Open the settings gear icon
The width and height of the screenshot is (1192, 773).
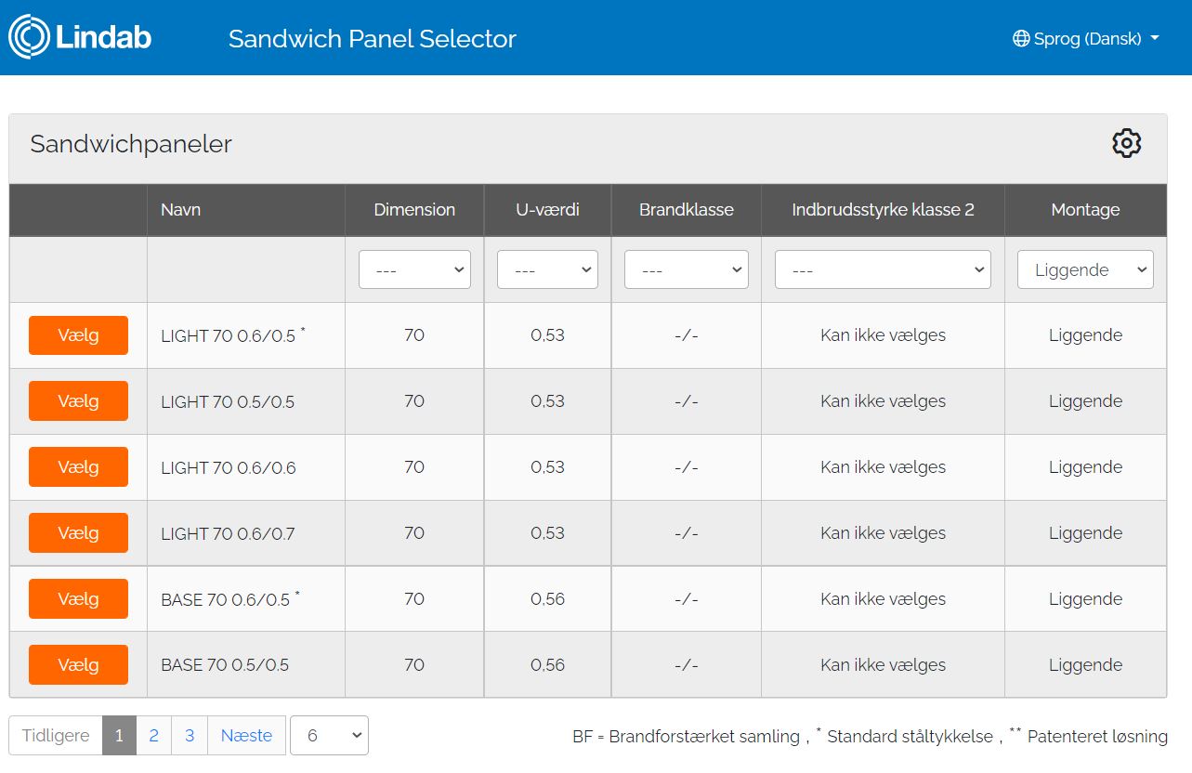tap(1126, 143)
